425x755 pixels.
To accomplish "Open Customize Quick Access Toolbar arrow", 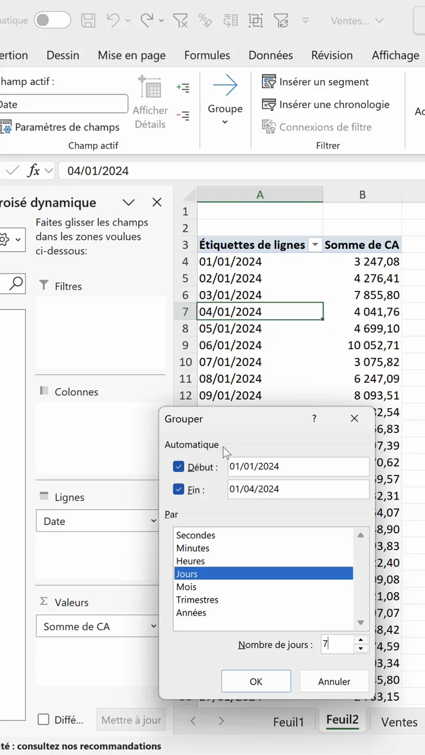I will (x=306, y=21).
